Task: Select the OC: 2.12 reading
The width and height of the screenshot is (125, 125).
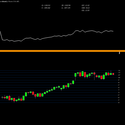Action: click(x=85, y=5)
